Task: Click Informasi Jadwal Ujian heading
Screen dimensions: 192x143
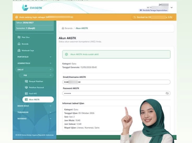Action: tap(73, 103)
